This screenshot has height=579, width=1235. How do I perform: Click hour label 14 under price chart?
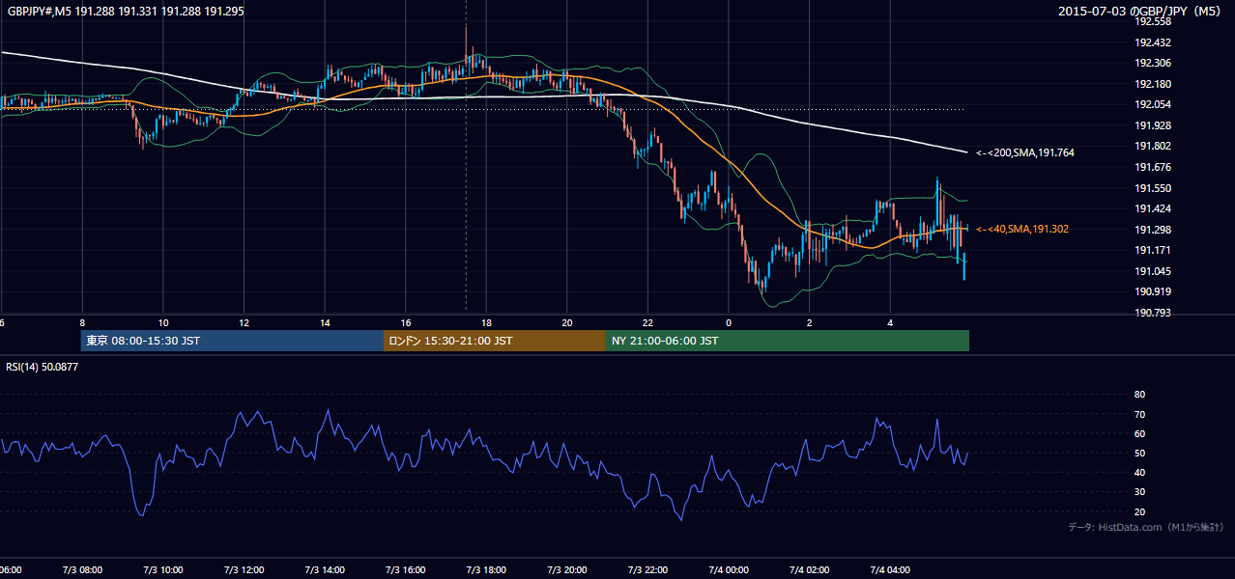click(x=325, y=322)
